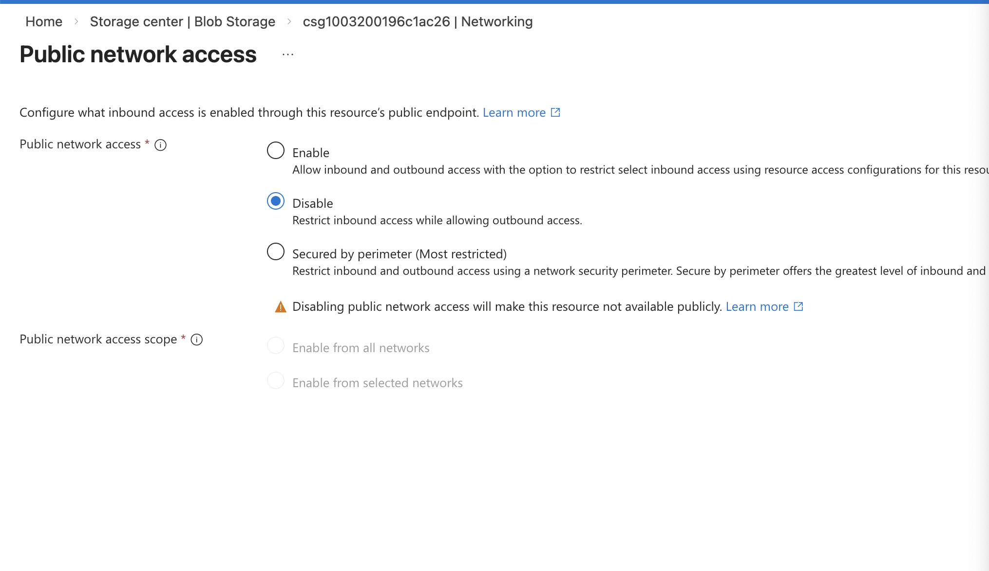
Task: Click the Disable option label text
Action: pos(312,203)
